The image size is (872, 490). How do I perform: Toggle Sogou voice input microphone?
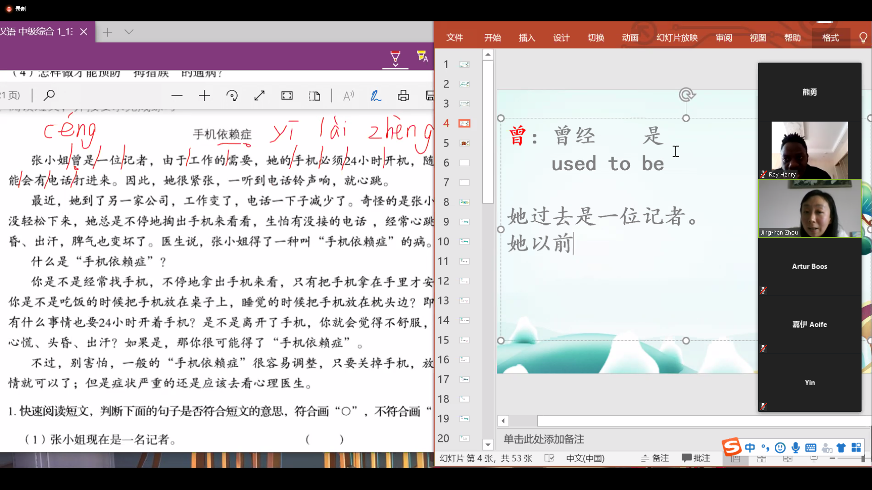click(x=796, y=448)
